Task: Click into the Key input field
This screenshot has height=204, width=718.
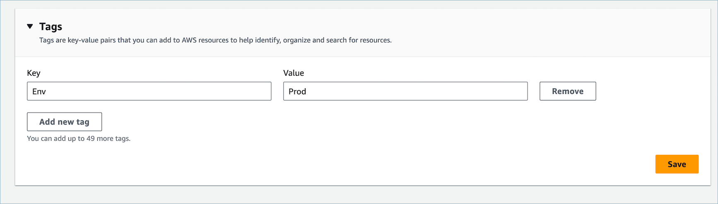Action: (149, 91)
